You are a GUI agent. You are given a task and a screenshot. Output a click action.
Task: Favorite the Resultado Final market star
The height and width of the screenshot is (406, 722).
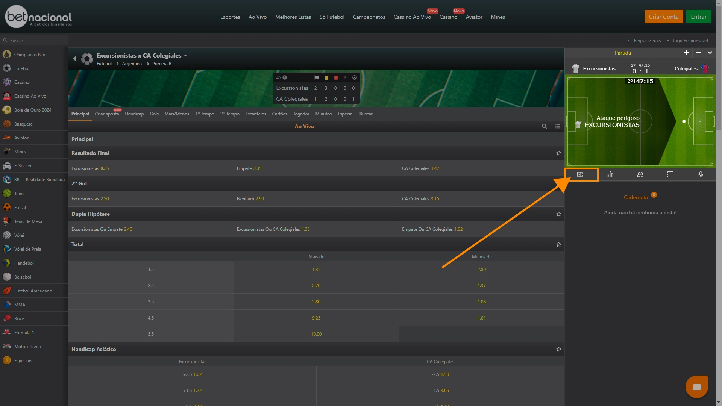pos(559,153)
